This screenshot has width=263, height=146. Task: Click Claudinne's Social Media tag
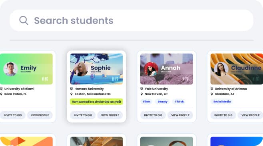(222, 101)
